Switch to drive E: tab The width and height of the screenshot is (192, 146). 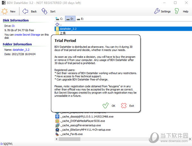[80, 19]
